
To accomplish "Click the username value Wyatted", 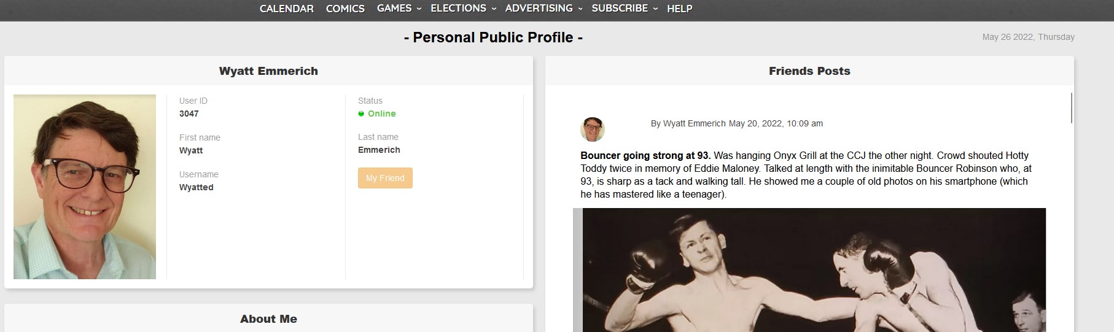I will click(196, 188).
